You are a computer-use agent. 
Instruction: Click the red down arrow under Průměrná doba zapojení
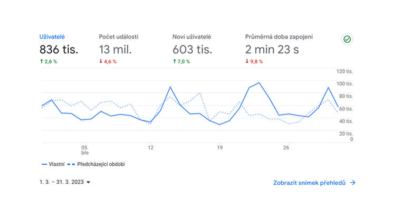tap(247, 62)
